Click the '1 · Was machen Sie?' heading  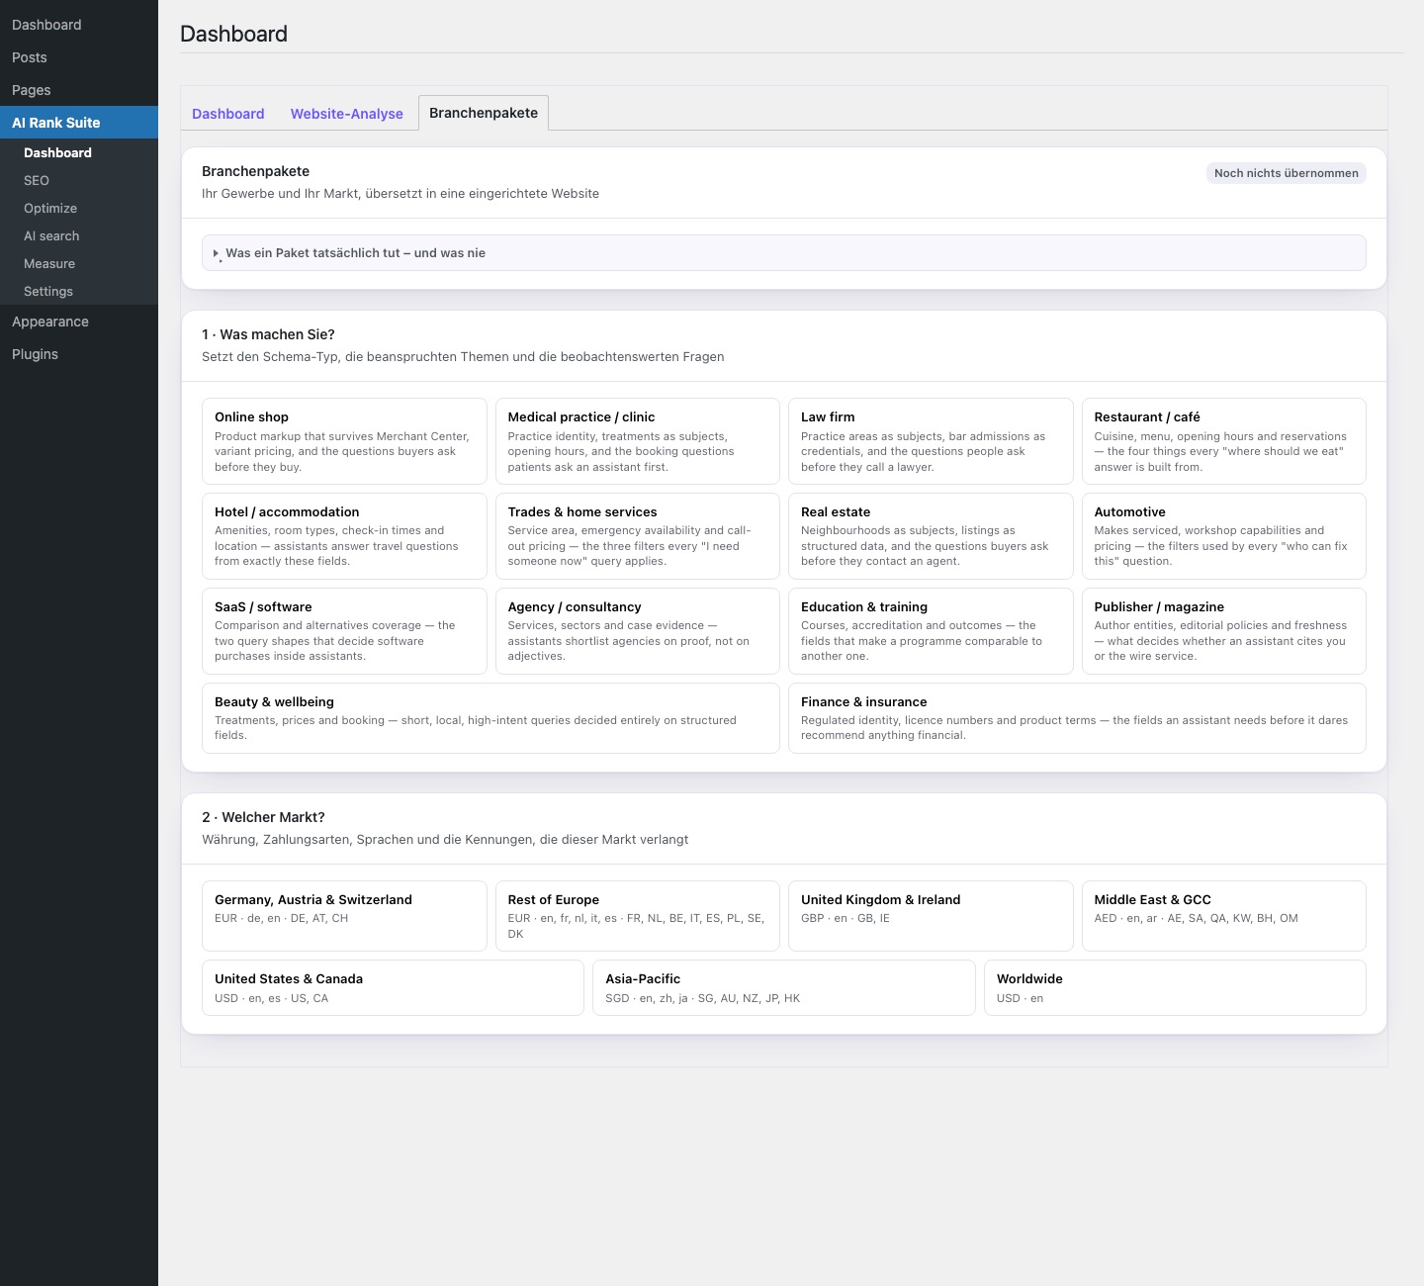(268, 334)
